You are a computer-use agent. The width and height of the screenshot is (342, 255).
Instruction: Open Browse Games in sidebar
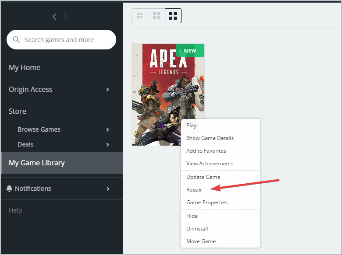pos(39,129)
